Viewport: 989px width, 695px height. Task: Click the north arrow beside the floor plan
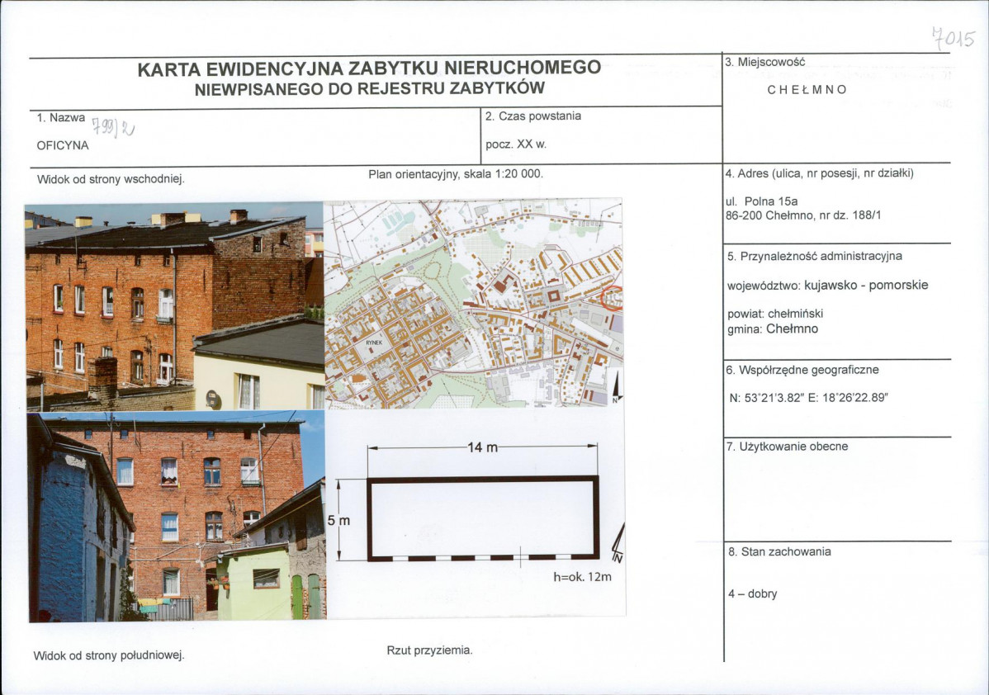click(618, 542)
